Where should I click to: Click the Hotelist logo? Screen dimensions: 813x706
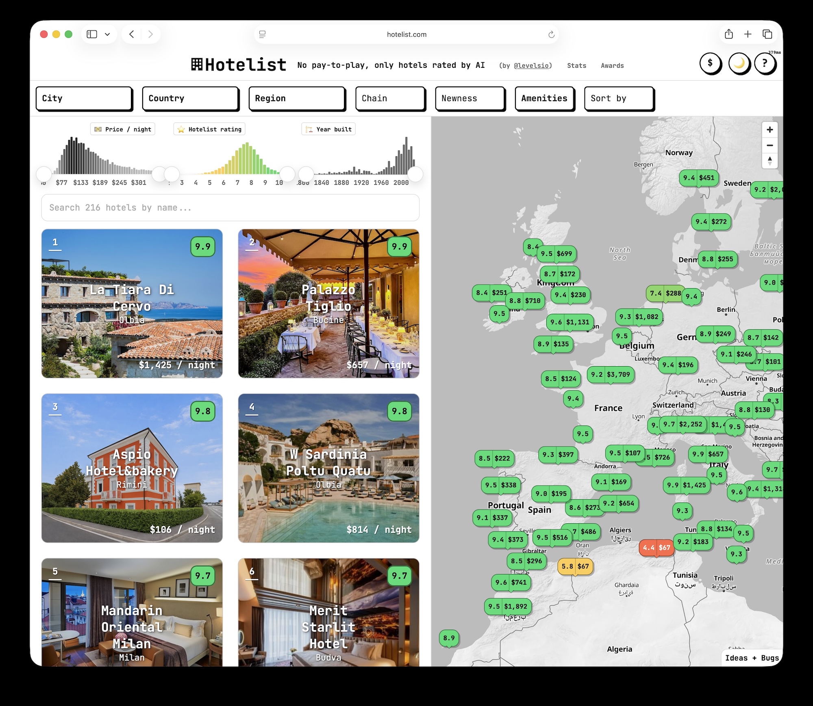point(239,65)
